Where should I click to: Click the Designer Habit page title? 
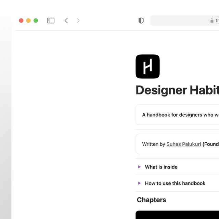[x=177, y=90]
